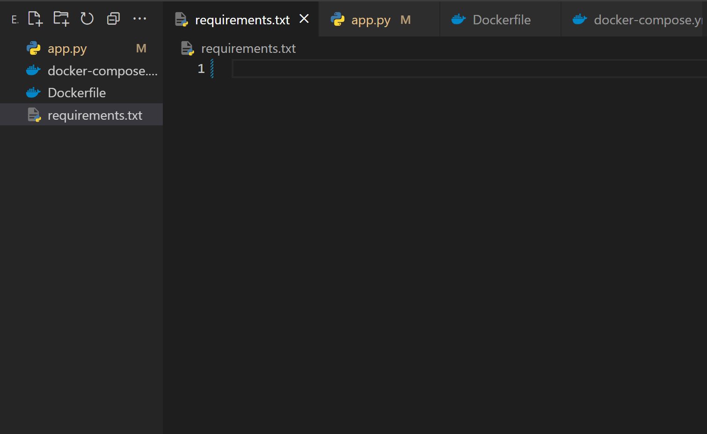This screenshot has height=434, width=707.
Task: Click the Docker icon on the docker-compose tab
Action: pyautogui.click(x=579, y=19)
